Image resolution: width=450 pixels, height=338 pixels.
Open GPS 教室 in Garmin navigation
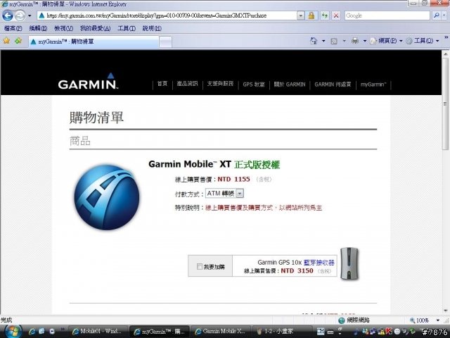tap(254, 84)
